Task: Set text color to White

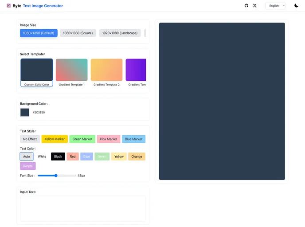Action: click(x=42, y=157)
